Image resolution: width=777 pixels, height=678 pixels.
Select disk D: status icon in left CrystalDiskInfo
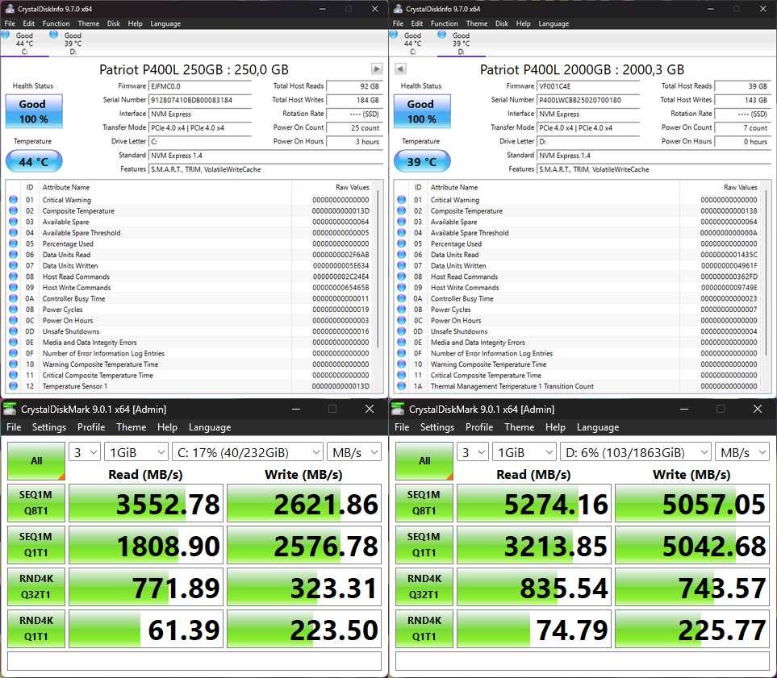coord(53,35)
